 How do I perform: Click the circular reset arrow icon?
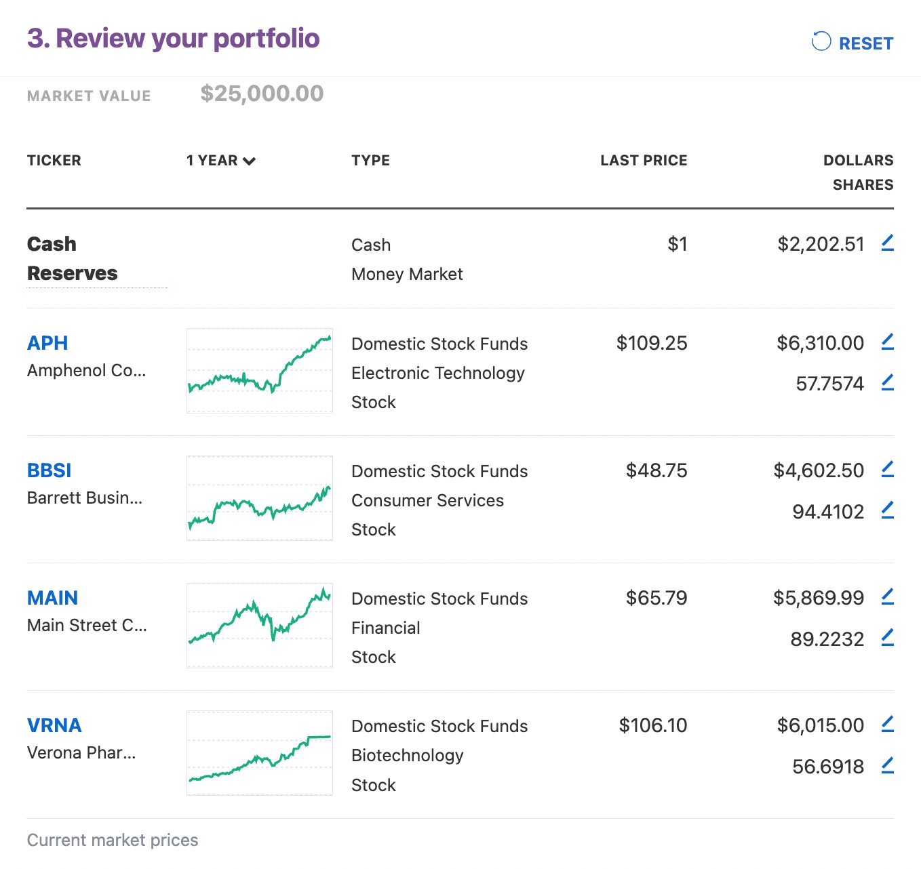[821, 41]
